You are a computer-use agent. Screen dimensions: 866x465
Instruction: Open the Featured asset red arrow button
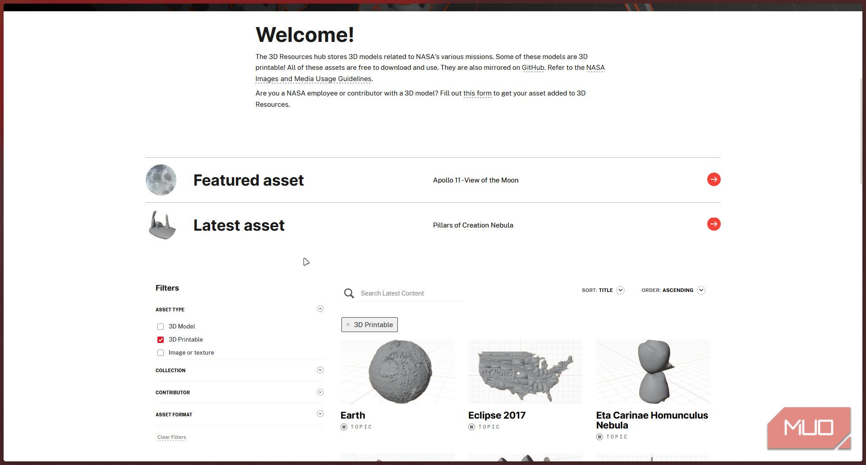[x=714, y=179]
